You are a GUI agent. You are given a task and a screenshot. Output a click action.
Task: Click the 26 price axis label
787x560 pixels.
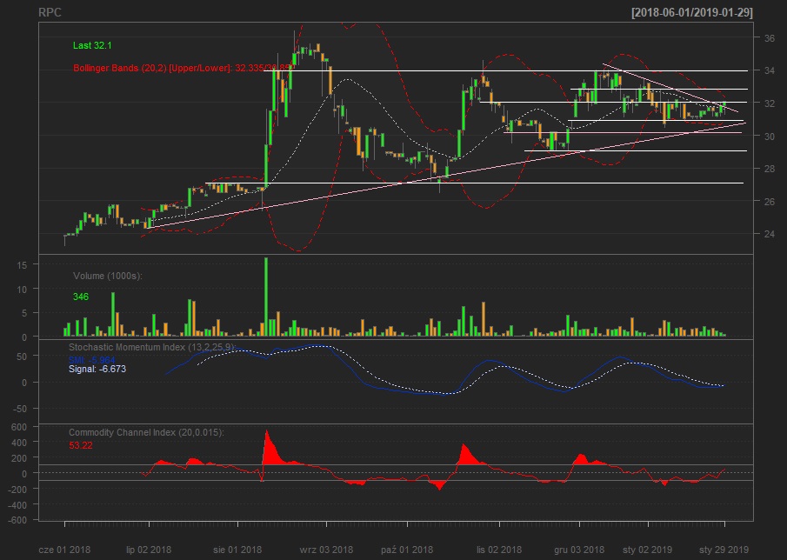coord(769,201)
